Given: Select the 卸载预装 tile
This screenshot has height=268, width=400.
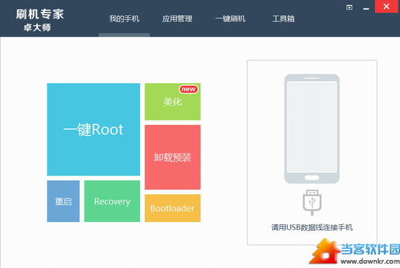Looking at the screenshot, I should tap(173, 157).
